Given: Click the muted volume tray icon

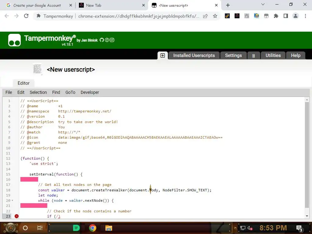Looking at the screenshot, I should point(250,228).
